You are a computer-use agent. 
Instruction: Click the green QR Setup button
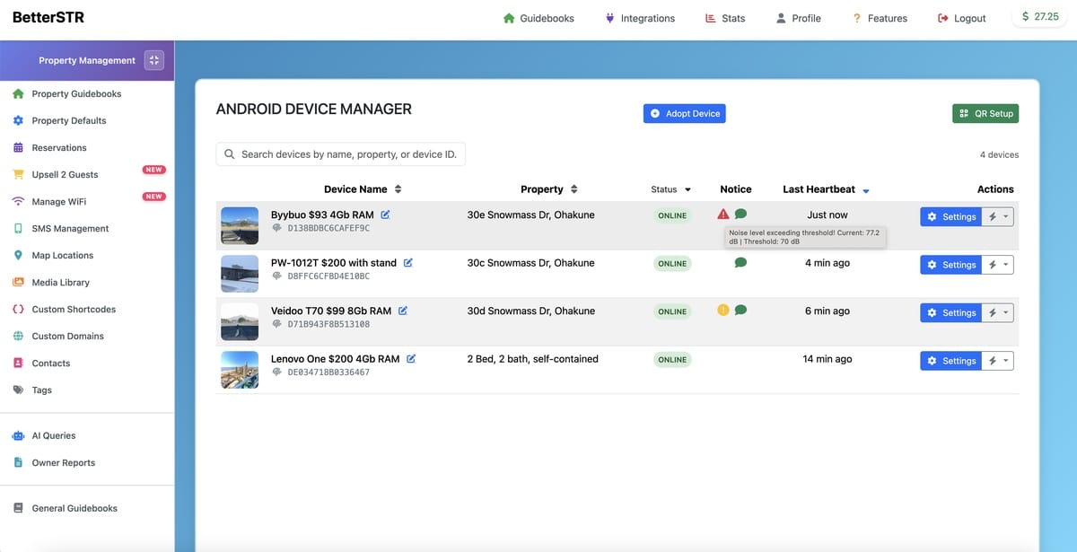985,114
